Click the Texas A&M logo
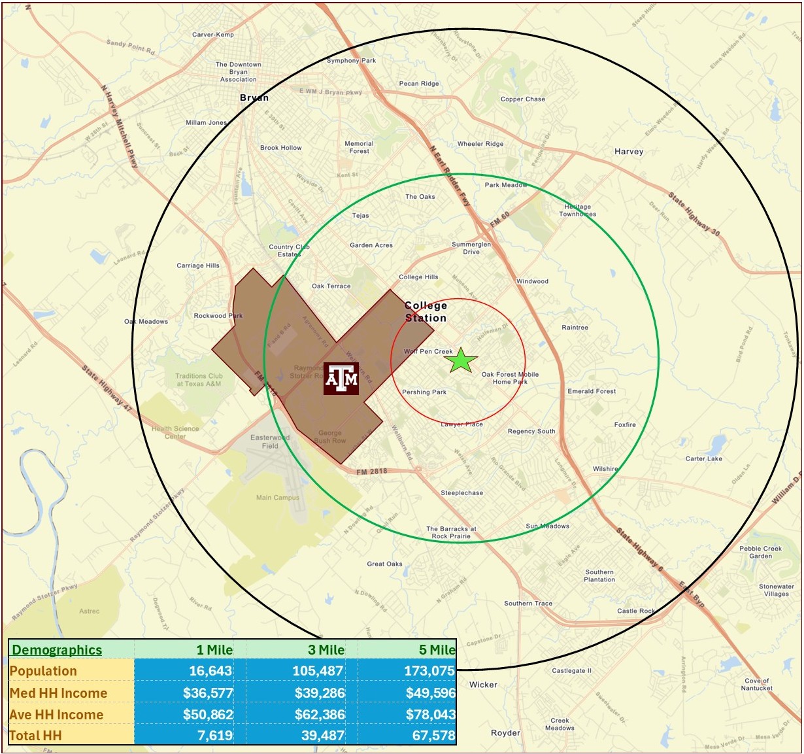The width and height of the screenshot is (804, 754). [341, 378]
